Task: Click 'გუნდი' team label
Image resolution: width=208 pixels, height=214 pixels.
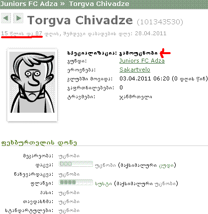Action: point(77,61)
